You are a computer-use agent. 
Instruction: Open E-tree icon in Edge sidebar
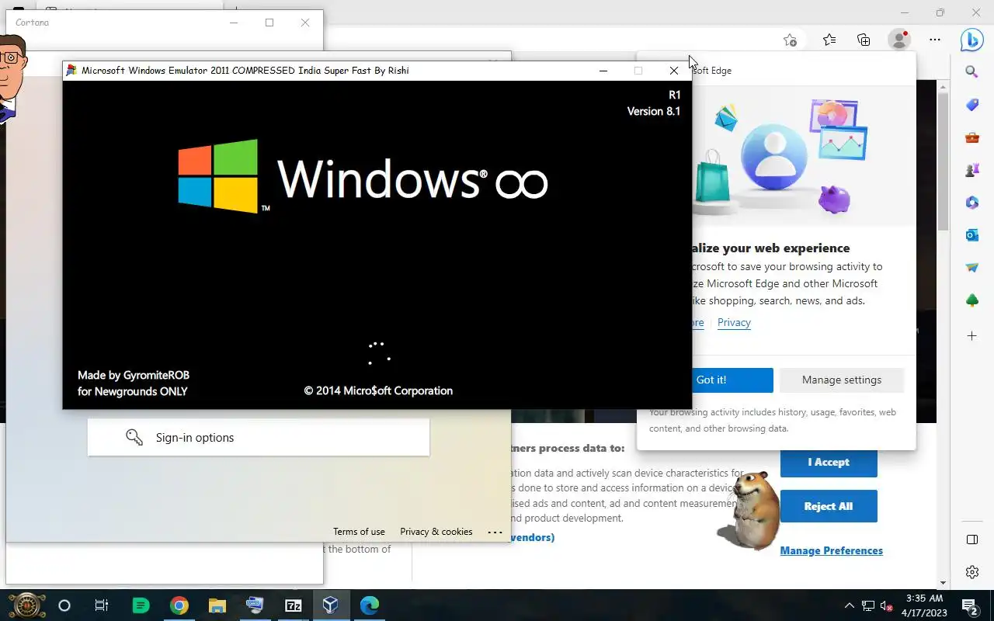pyautogui.click(x=971, y=300)
